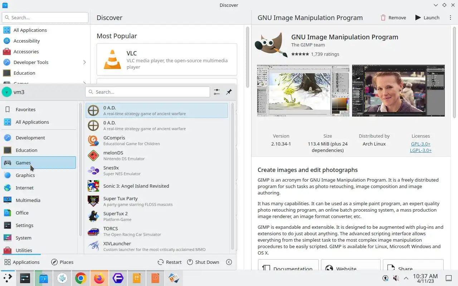Open System Settings from taskbar

click(x=25, y=278)
